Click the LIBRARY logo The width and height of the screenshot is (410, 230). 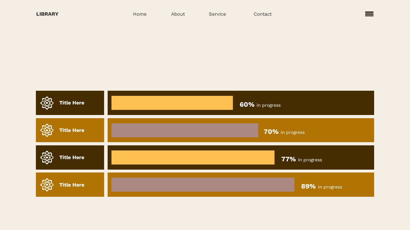(x=47, y=14)
